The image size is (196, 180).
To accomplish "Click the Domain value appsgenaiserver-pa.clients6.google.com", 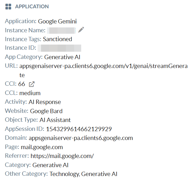I will [81, 138].
